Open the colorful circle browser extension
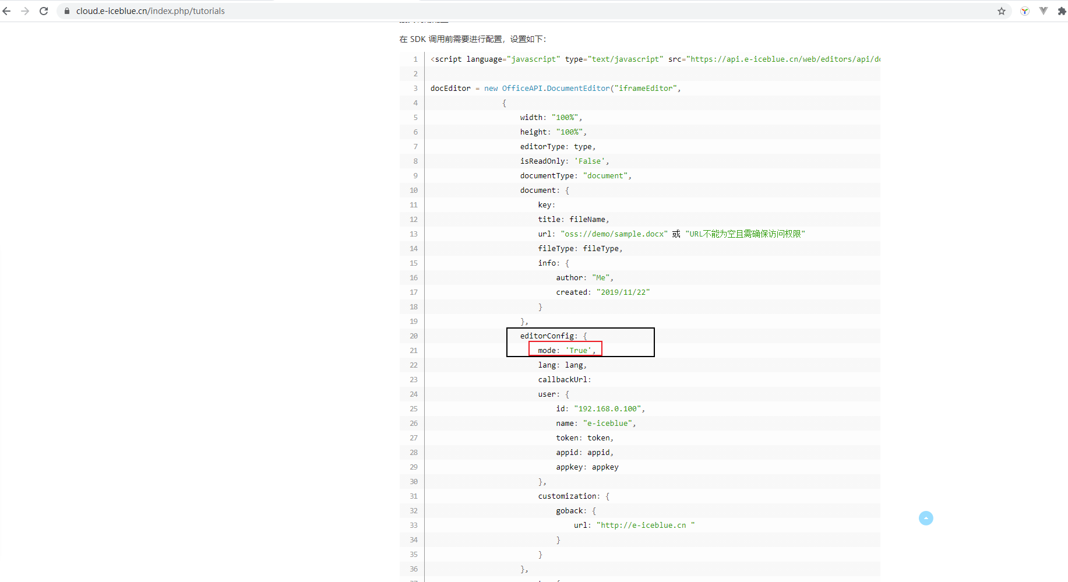 click(x=1025, y=11)
